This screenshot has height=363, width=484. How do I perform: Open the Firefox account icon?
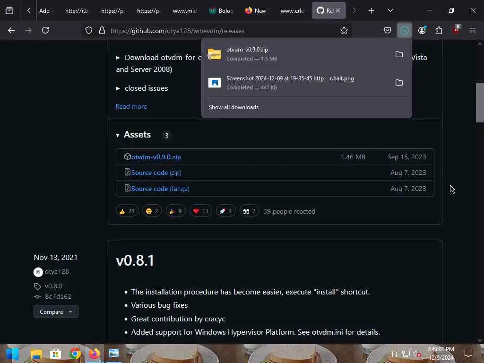(x=422, y=30)
